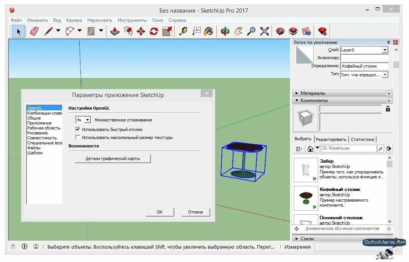Select the Zoom magnifier tool
The width and height of the screenshot is (409, 262).
[x=251, y=31]
